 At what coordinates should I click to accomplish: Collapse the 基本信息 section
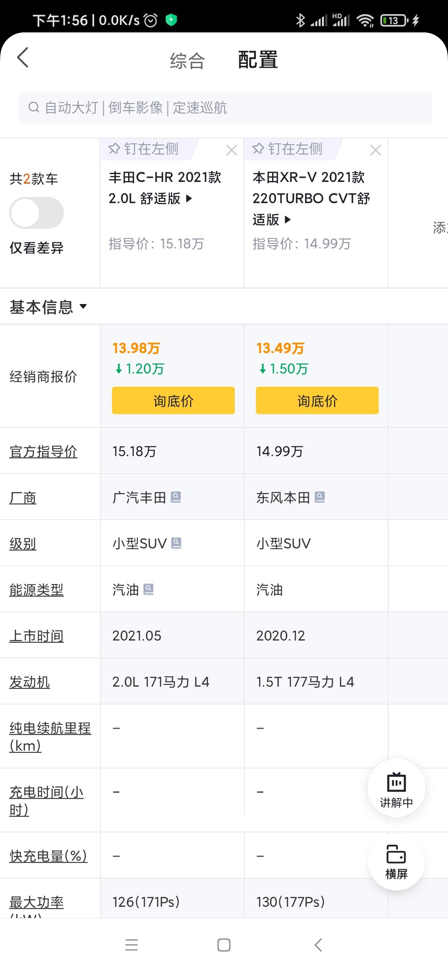tap(48, 307)
